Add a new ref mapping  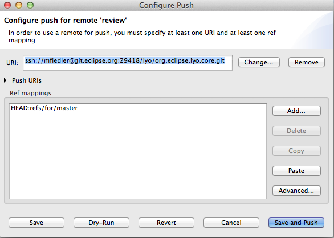tap(296, 111)
